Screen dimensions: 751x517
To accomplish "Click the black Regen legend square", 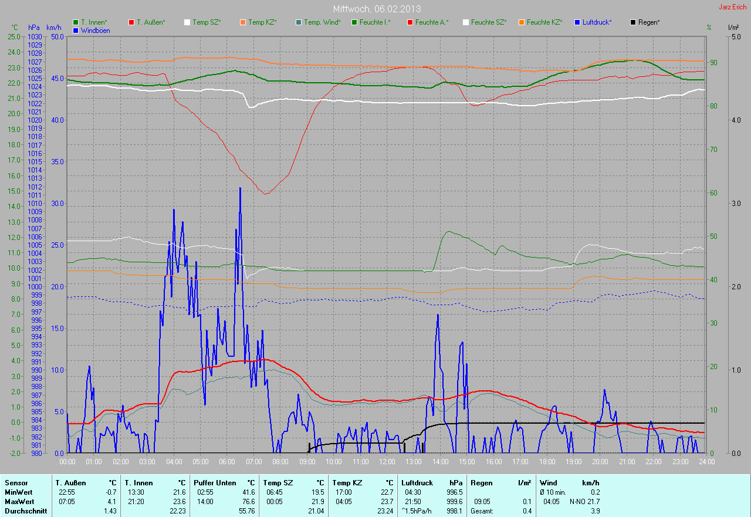I will click(x=633, y=22).
